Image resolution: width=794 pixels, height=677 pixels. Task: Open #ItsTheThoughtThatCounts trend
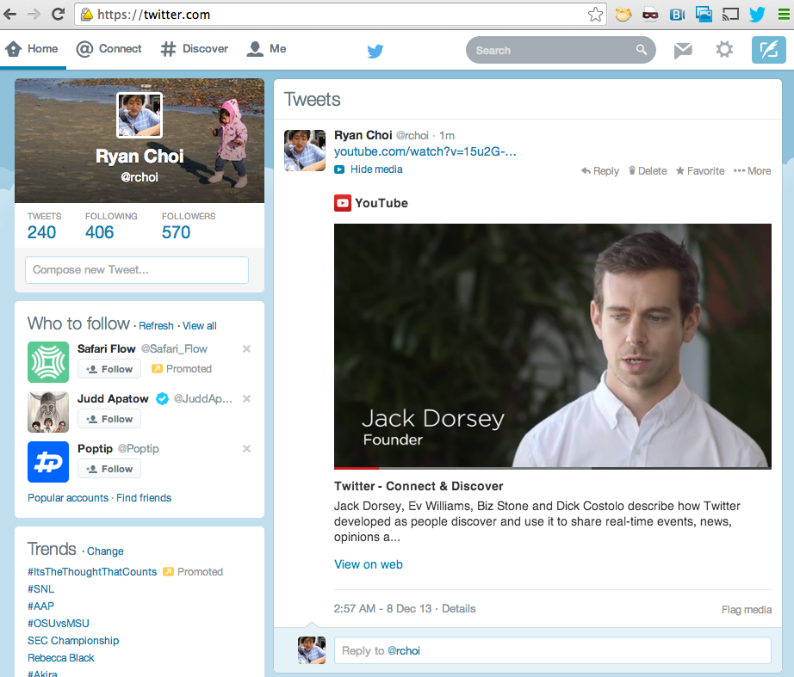pos(92,572)
